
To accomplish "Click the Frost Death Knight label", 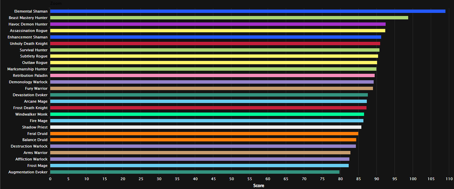I will coord(30,108).
